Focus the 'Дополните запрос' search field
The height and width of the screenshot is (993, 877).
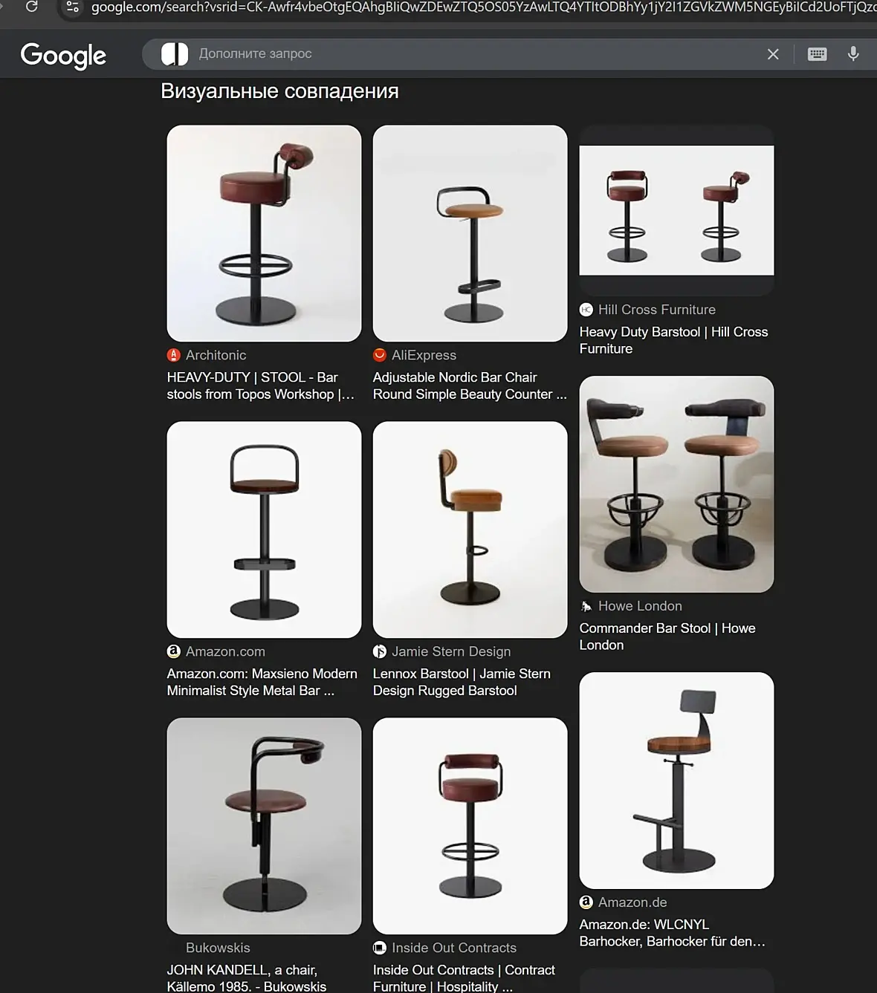(476, 53)
